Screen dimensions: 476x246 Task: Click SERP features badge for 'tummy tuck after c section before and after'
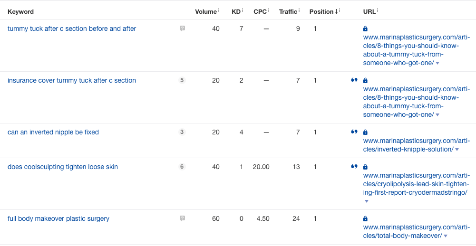point(182,28)
